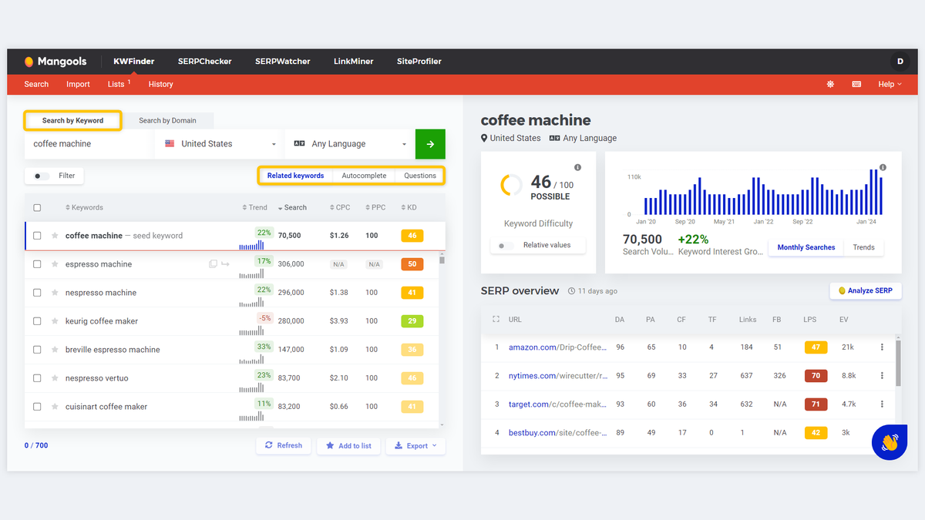Image resolution: width=925 pixels, height=520 pixels.
Task: Open keyboard shortcuts icon in red bar
Action: tap(856, 84)
